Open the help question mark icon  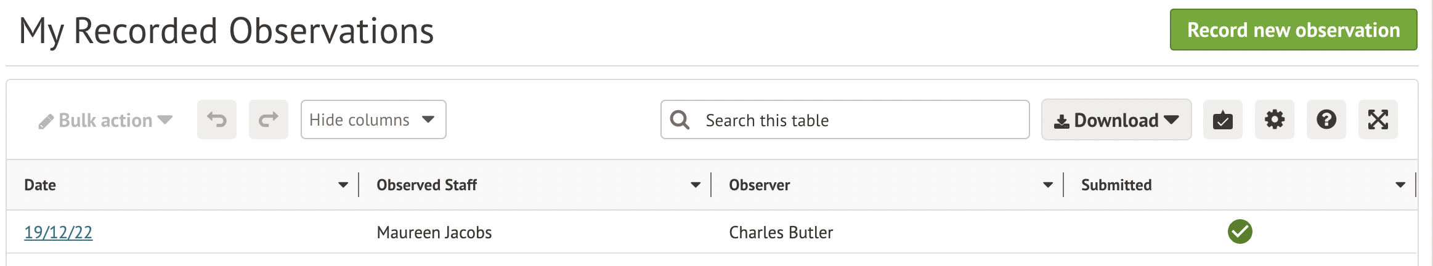click(1326, 119)
